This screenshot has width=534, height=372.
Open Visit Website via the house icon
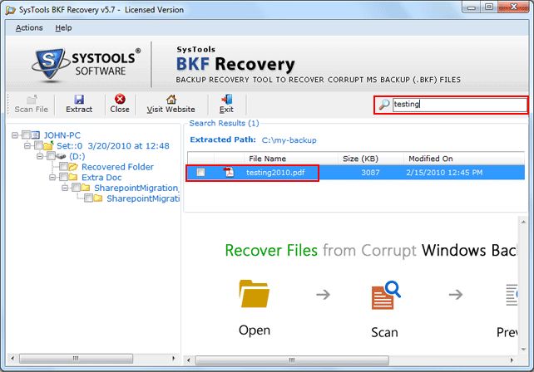[x=171, y=100]
